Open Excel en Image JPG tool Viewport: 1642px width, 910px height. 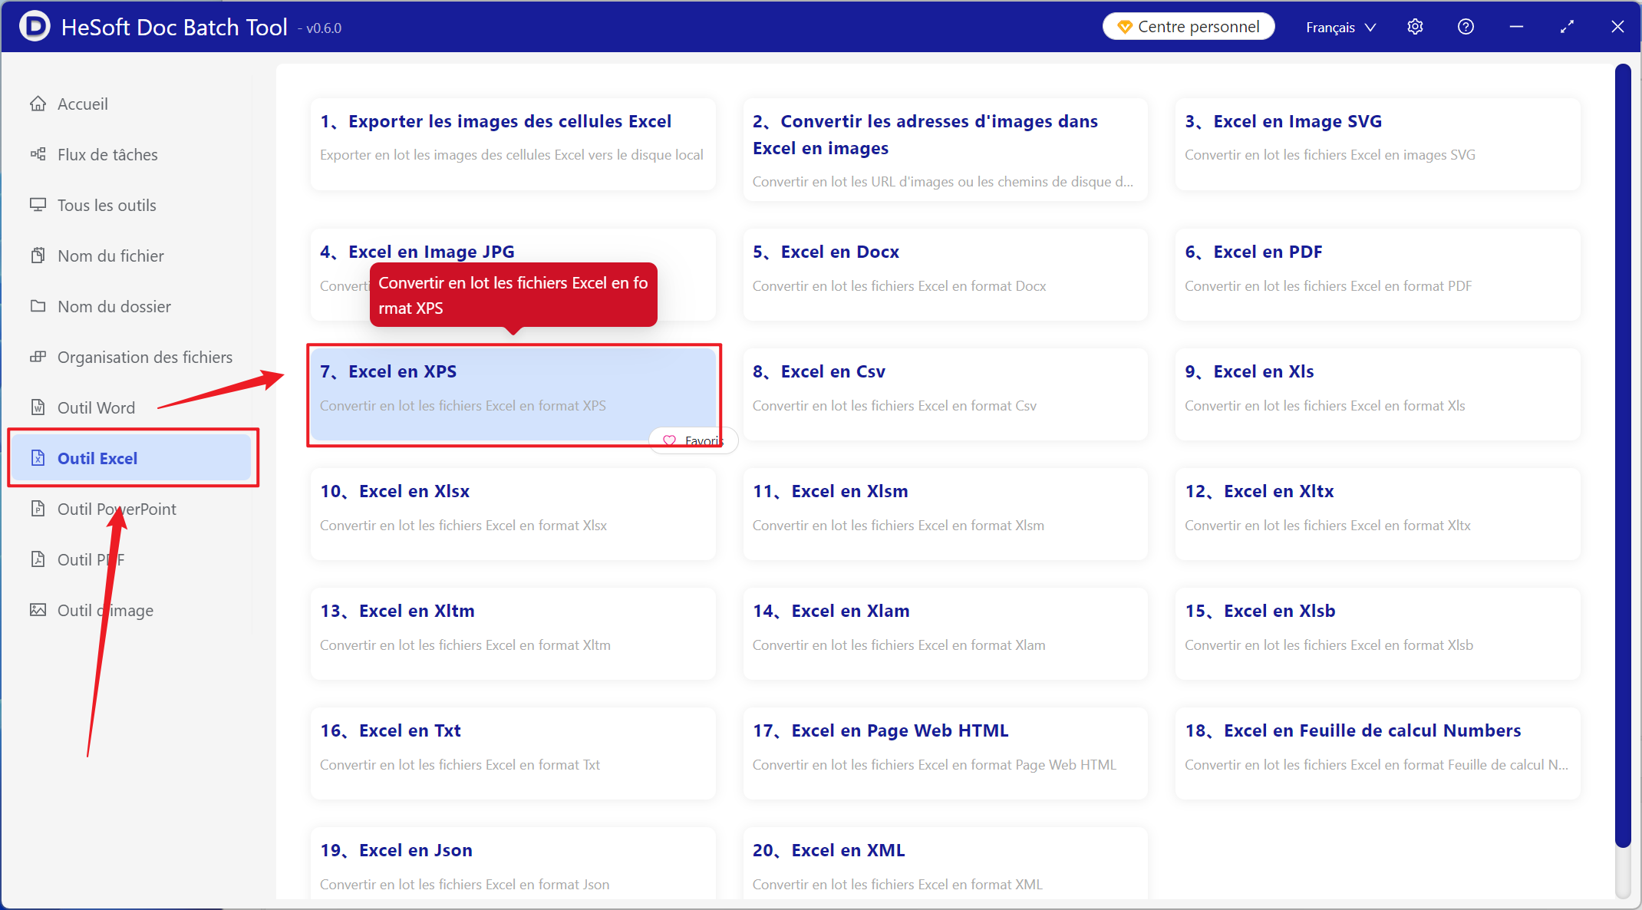tap(513, 274)
